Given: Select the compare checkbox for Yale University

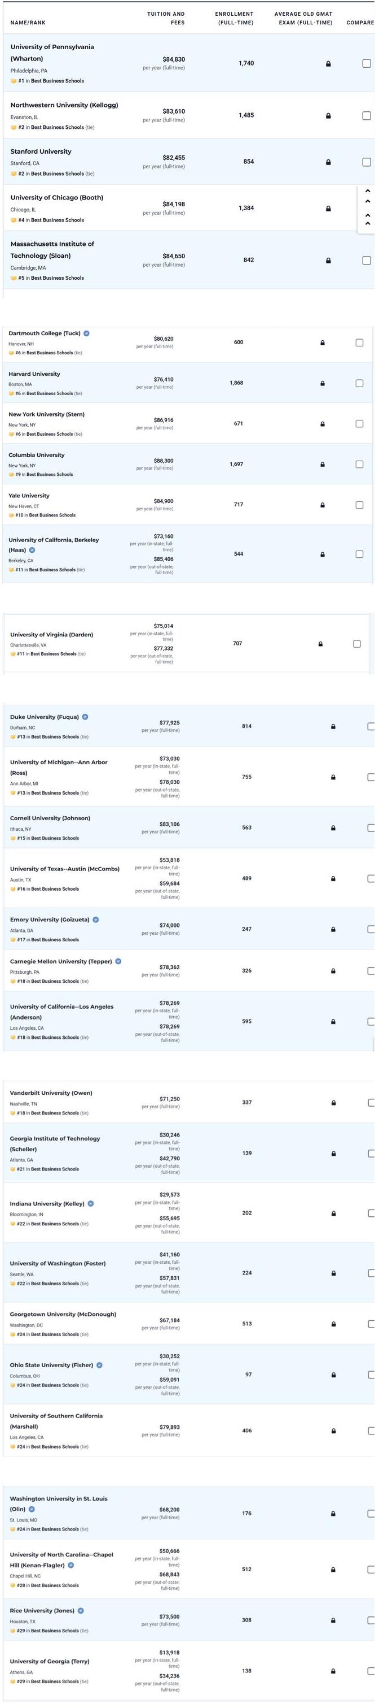Looking at the screenshot, I should [359, 505].
